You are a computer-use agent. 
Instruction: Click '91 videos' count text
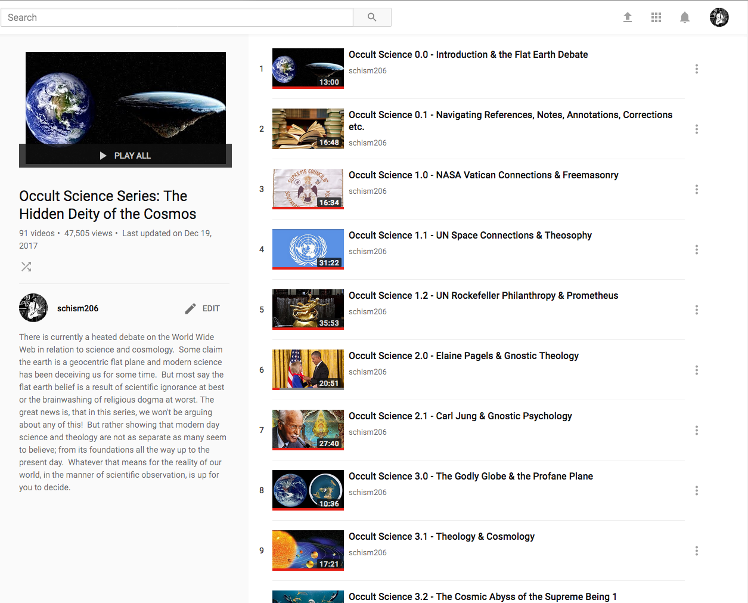(x=37, y=233)
